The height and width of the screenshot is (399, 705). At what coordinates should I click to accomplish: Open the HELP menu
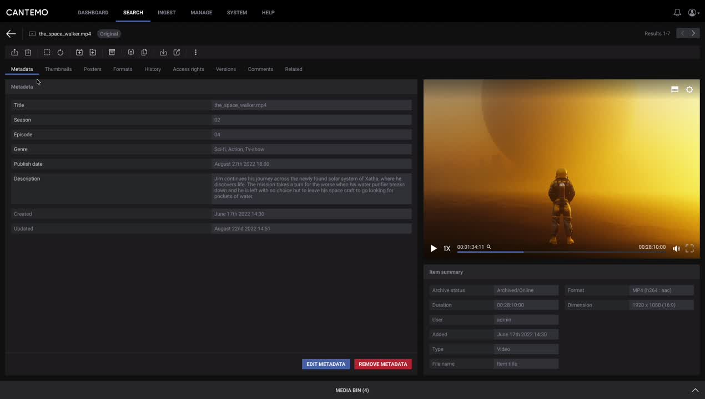coord(268,12)
